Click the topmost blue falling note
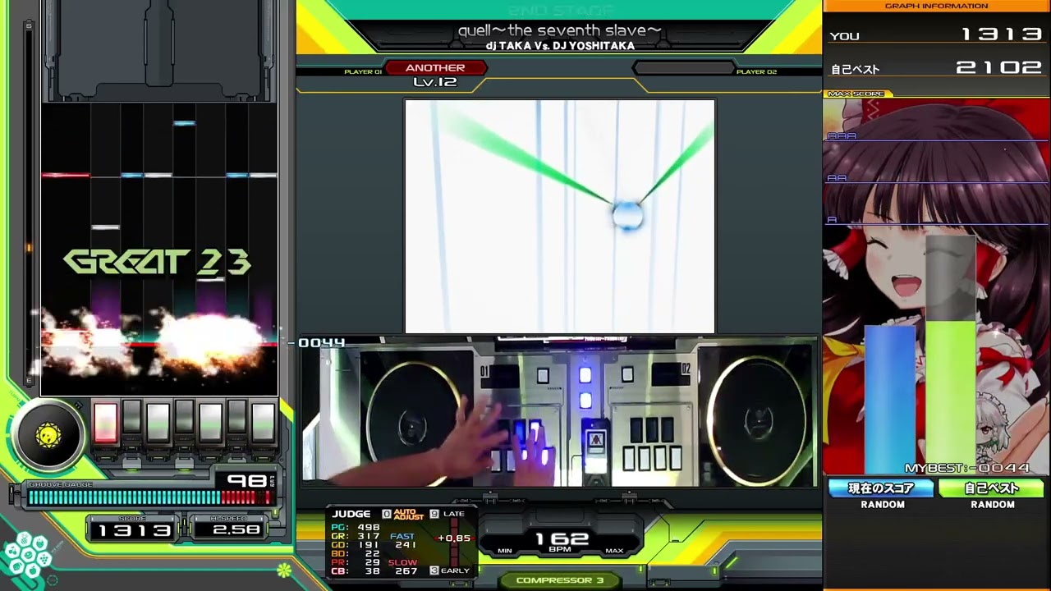Image resolution: width=1051 pixels, height=591 pixels. pyautogui.click(x=184, y=123)
